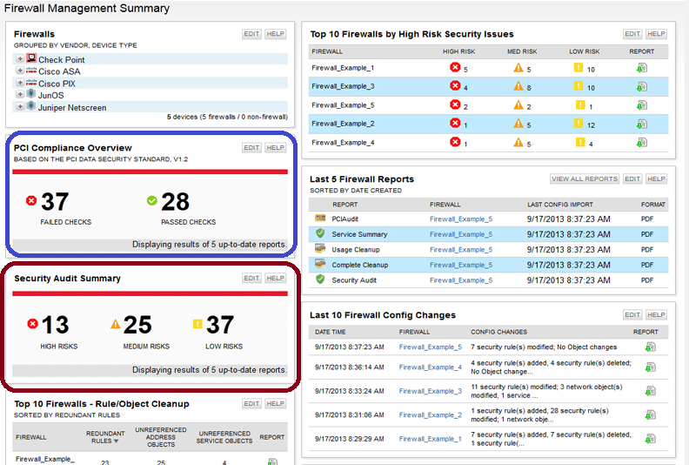The height and width of the screenshot is (465, 689).
Task: Click the JunOS device icon
Action: (30, 94)
